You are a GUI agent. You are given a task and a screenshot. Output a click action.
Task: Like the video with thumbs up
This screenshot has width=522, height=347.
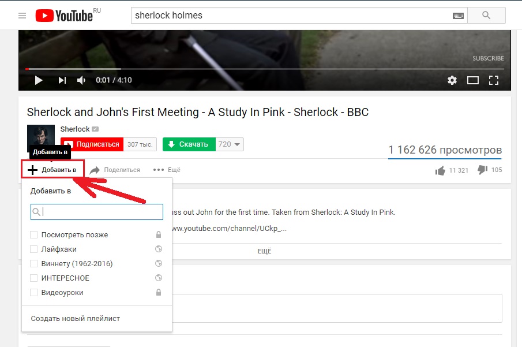(441, 170)
